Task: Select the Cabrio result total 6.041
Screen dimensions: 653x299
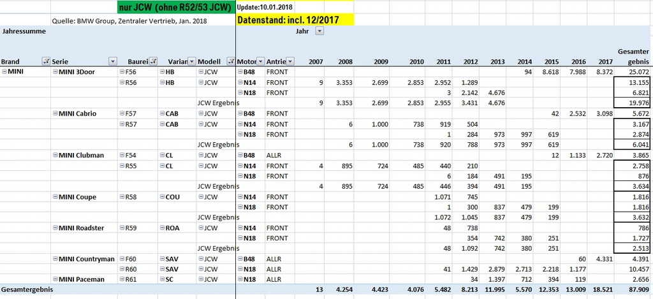Action: [x=641, y=145]
